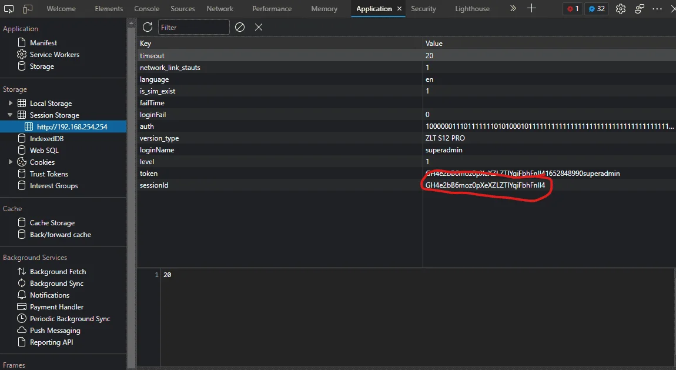
Task: Select the timeout row
Action: click(407, 56)
